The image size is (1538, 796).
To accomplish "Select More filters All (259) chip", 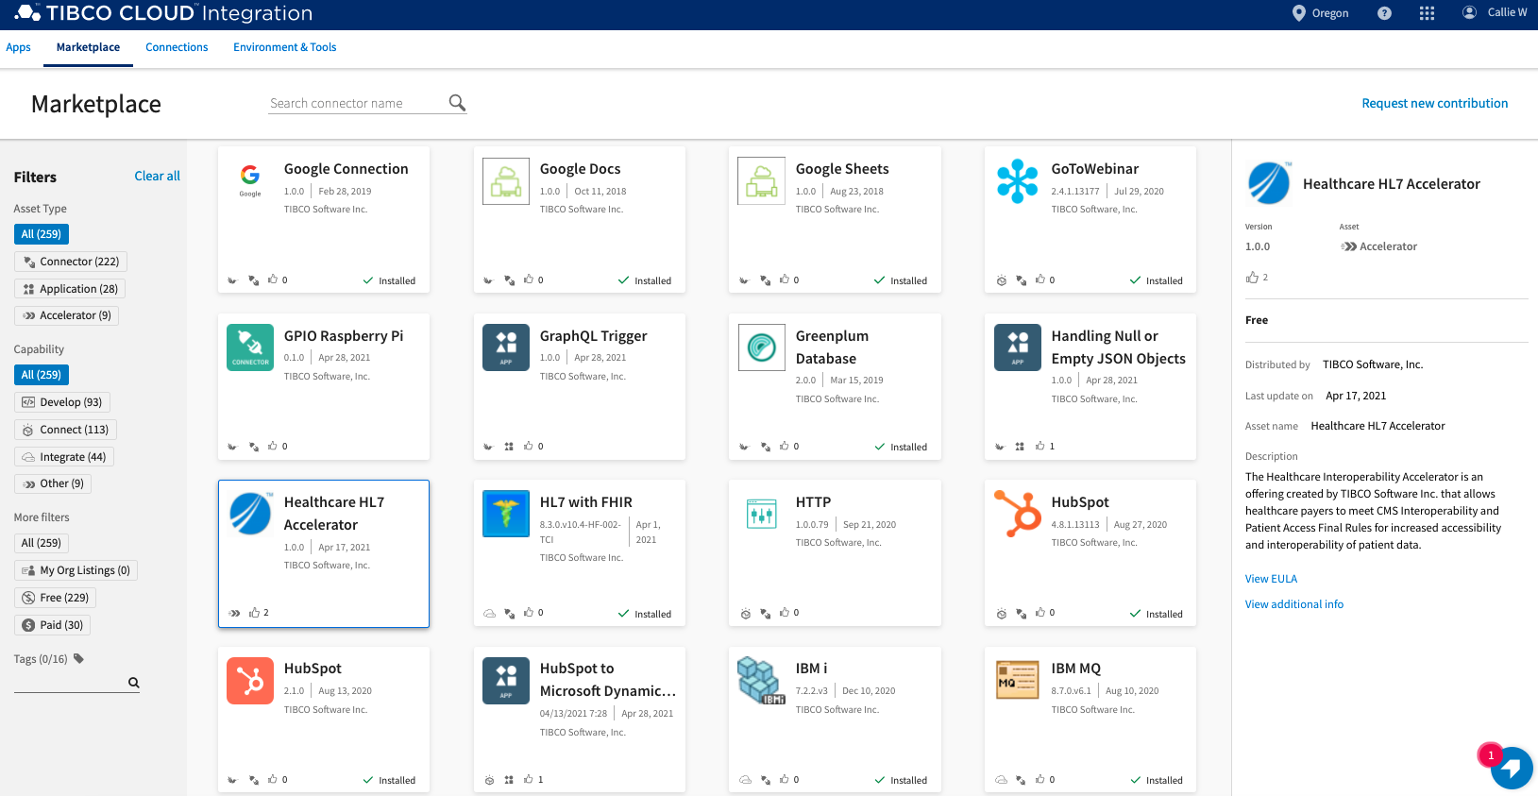I will coord(42,543).
